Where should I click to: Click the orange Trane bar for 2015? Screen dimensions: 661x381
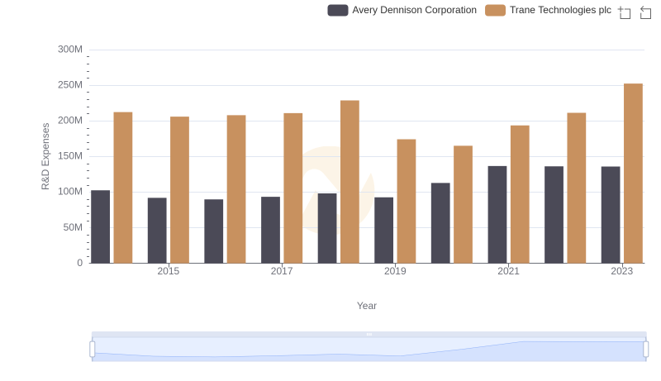(x=179, y=189)
